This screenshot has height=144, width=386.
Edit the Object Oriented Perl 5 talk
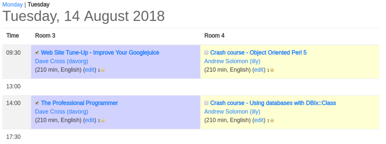point(259,70)
